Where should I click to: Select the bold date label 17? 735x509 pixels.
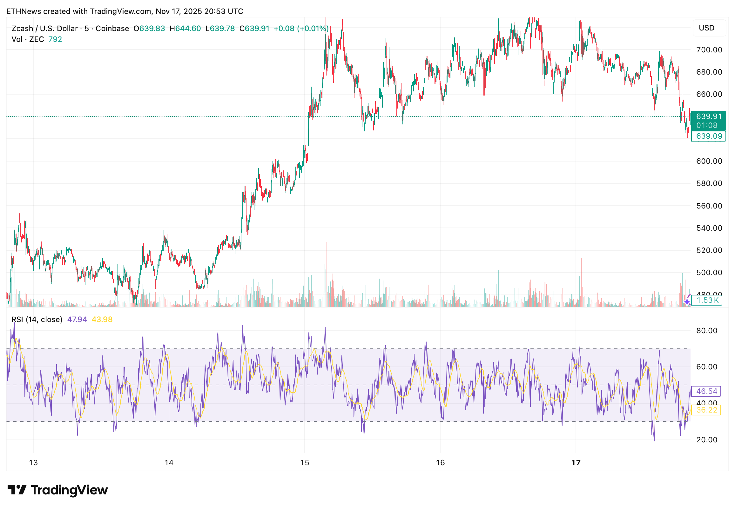(x=576, y=462)
